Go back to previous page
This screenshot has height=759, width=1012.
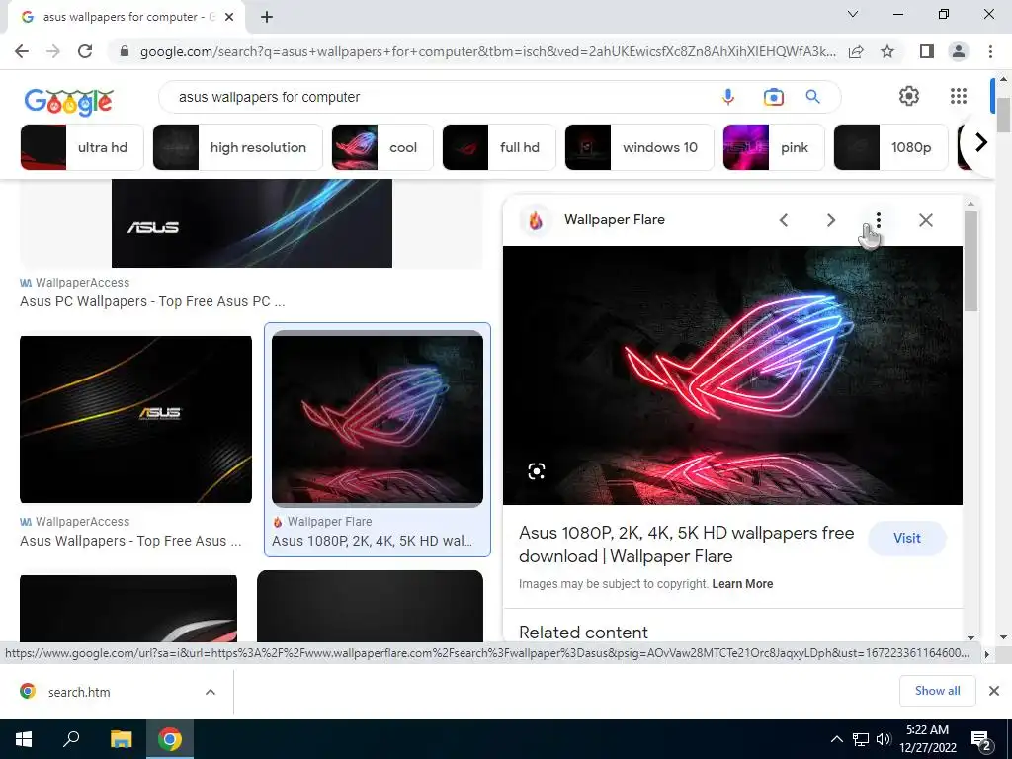[x=22, y=51]
